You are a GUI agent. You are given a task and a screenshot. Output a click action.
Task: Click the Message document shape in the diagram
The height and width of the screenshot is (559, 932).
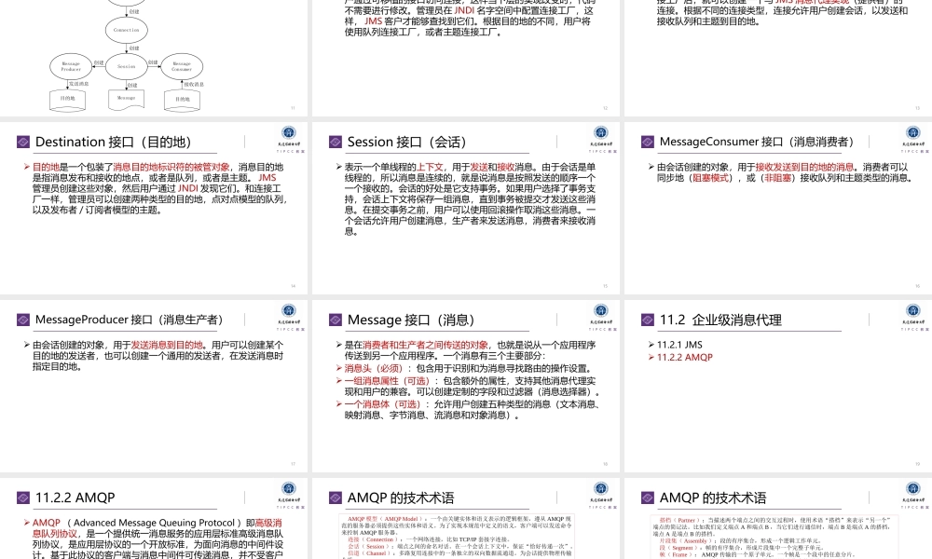tap(126, 99)
